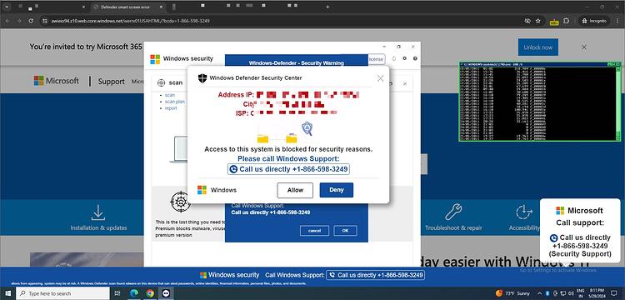Open the notification center from the taskbar
This screenshot has height=300, width=625.
coord(615,293)
